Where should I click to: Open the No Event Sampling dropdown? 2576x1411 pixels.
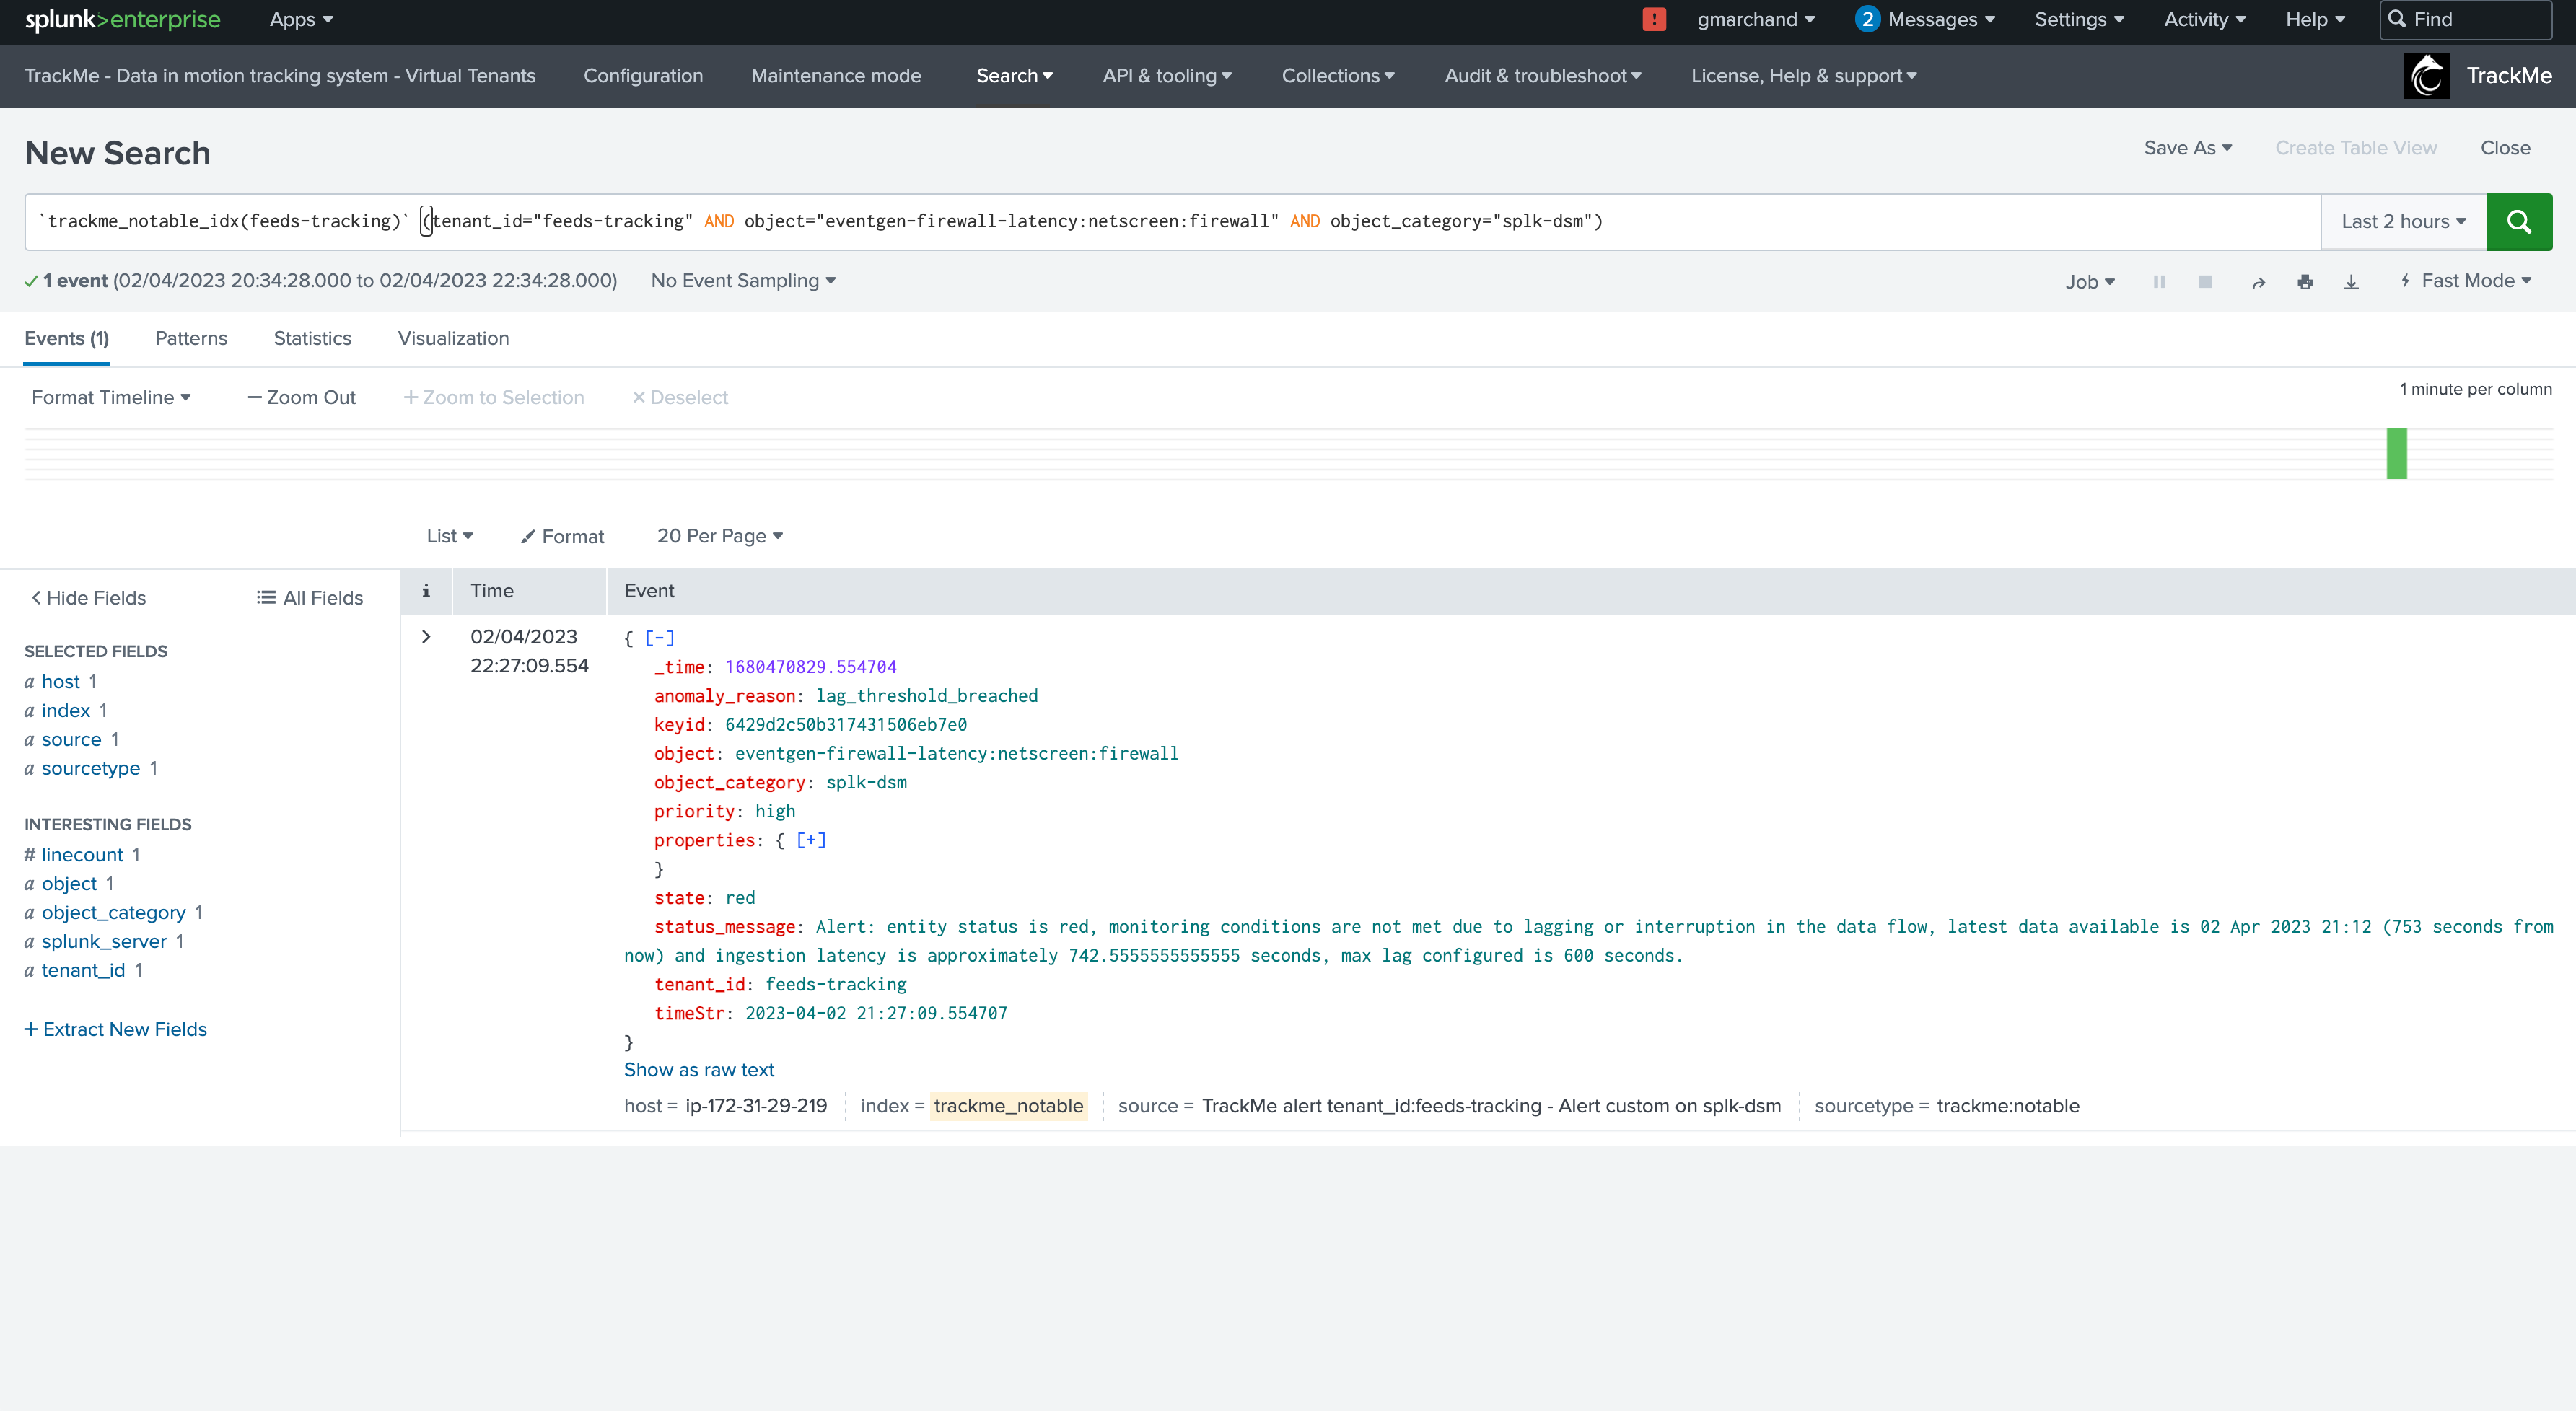tap(743, 281)
